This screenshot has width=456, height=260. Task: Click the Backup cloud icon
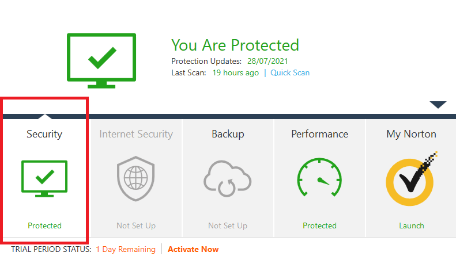pos(227,178)
